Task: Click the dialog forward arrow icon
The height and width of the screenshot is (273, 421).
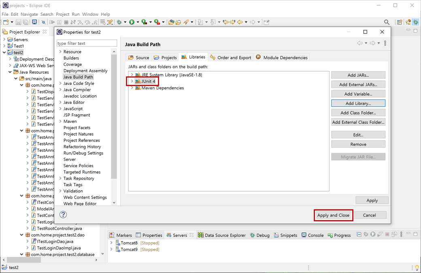Action: (372, 43)
